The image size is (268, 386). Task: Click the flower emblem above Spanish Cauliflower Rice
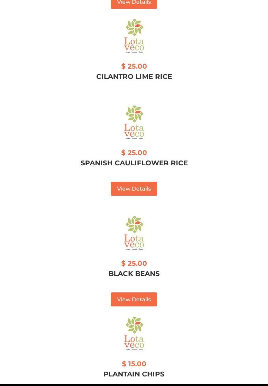pos(134,114)
